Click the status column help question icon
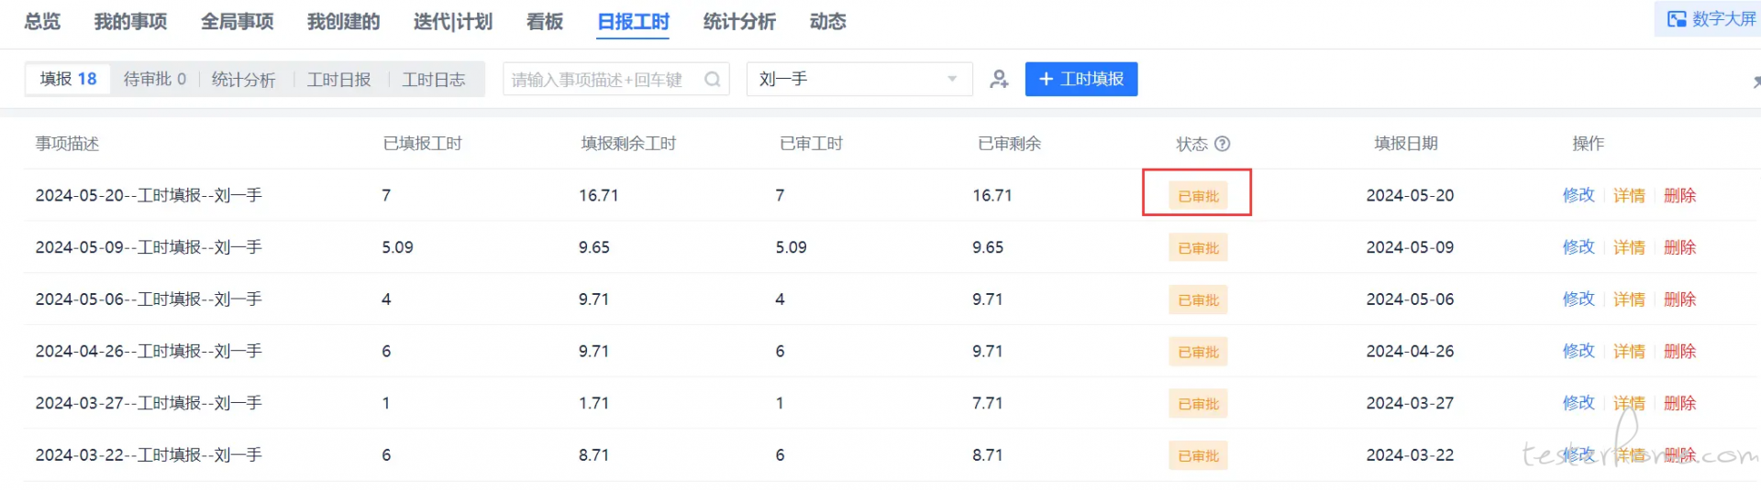Screen dimensions: 1761x490 (1222, 144)
